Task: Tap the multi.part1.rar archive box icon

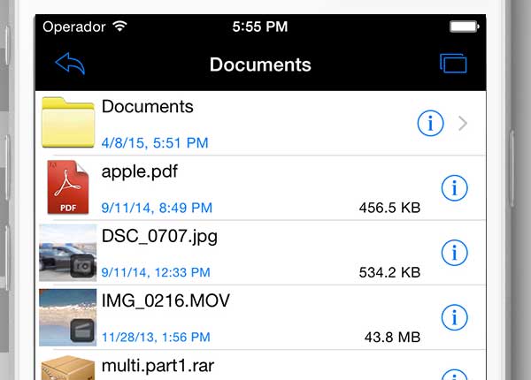Action: 68,368
